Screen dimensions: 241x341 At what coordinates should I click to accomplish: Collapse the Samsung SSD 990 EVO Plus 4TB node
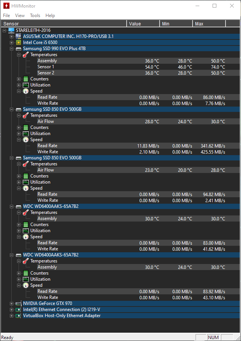pos(11,49)
